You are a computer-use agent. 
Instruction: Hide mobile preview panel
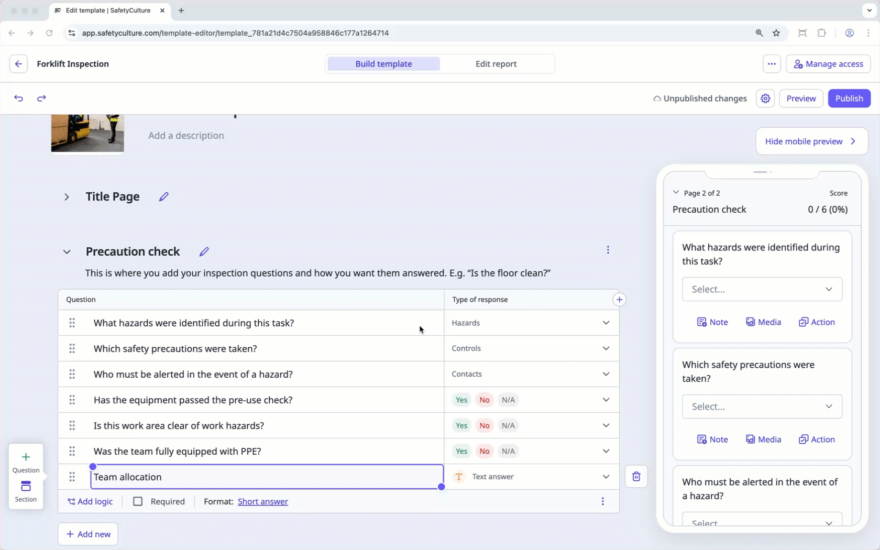[811, 141]
